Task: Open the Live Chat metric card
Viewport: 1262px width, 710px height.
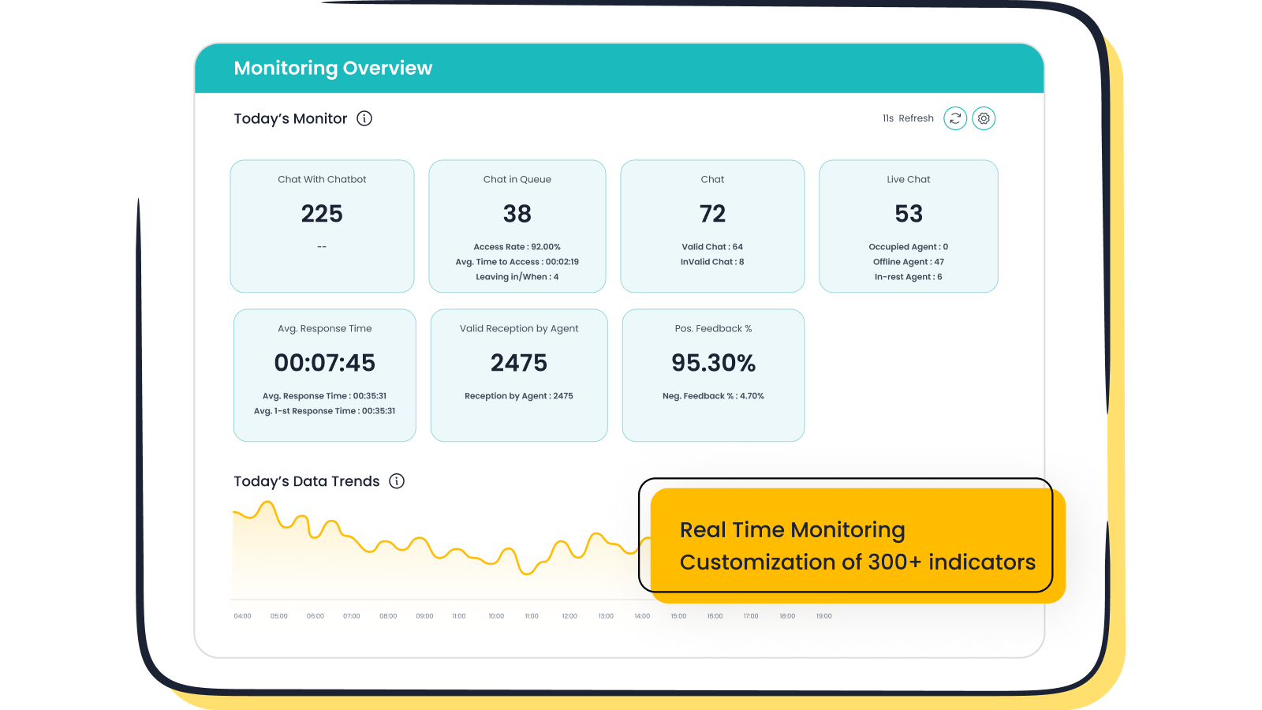Action: 909,226
